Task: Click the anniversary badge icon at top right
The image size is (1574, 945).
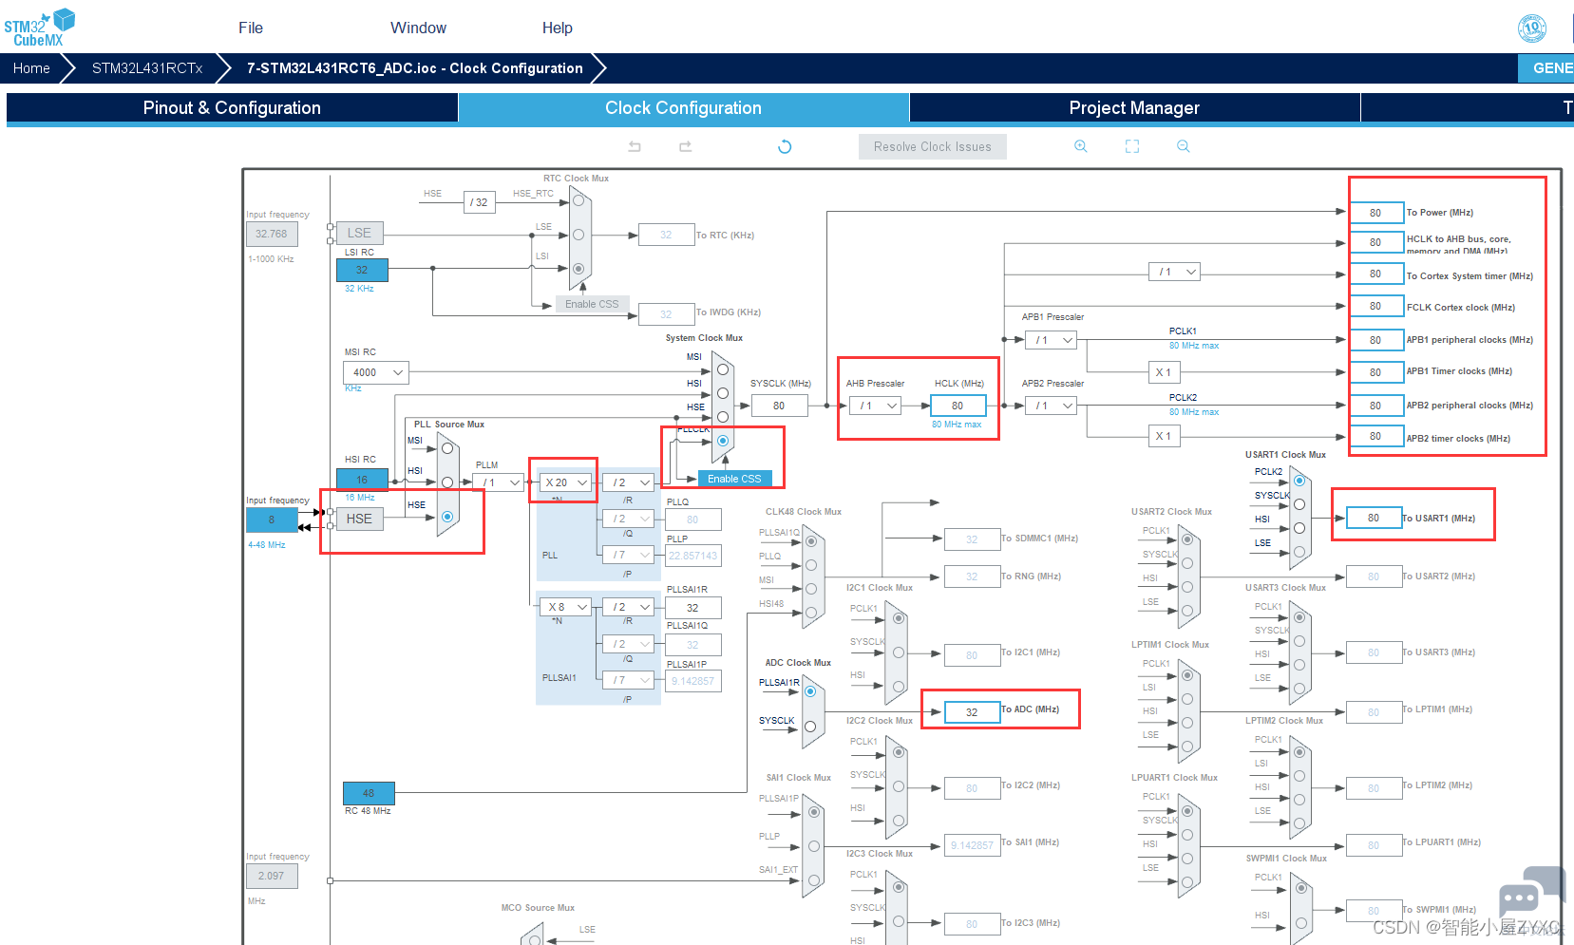Action: click(1532, 28)
